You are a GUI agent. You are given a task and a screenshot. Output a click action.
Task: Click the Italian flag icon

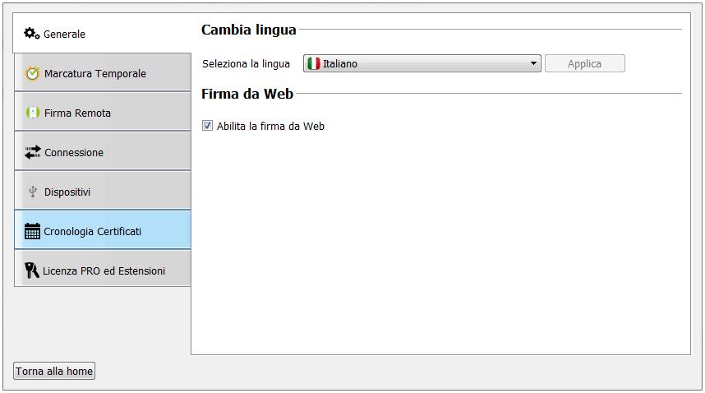313,63
